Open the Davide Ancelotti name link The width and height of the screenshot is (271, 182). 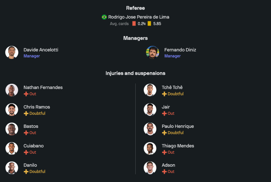click(x=41, y=50)
